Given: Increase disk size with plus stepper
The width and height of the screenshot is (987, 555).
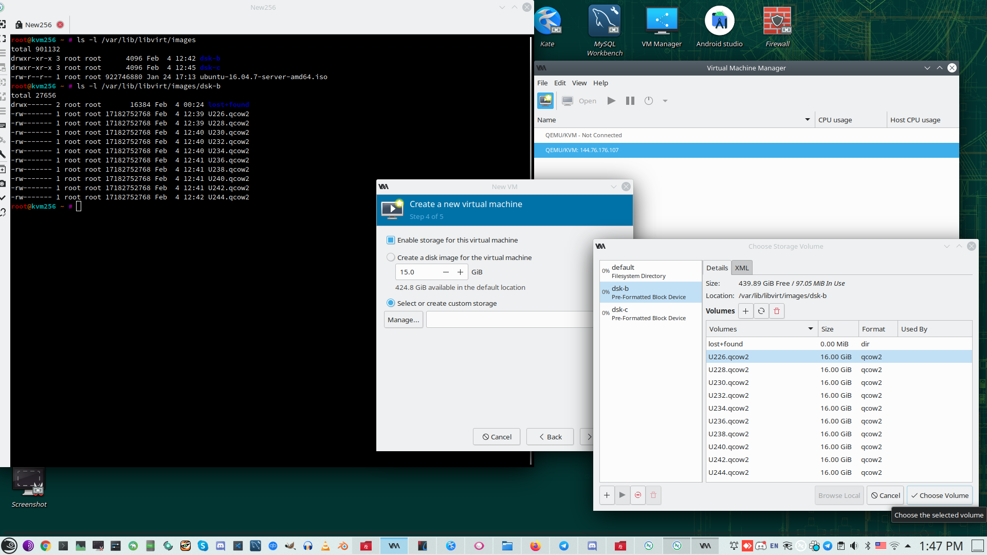Looking at the screenshot, I should (460, 272).
